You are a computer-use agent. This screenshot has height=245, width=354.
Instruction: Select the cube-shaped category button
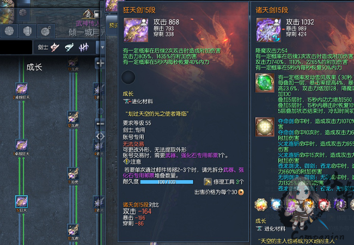tap(27, 31)
